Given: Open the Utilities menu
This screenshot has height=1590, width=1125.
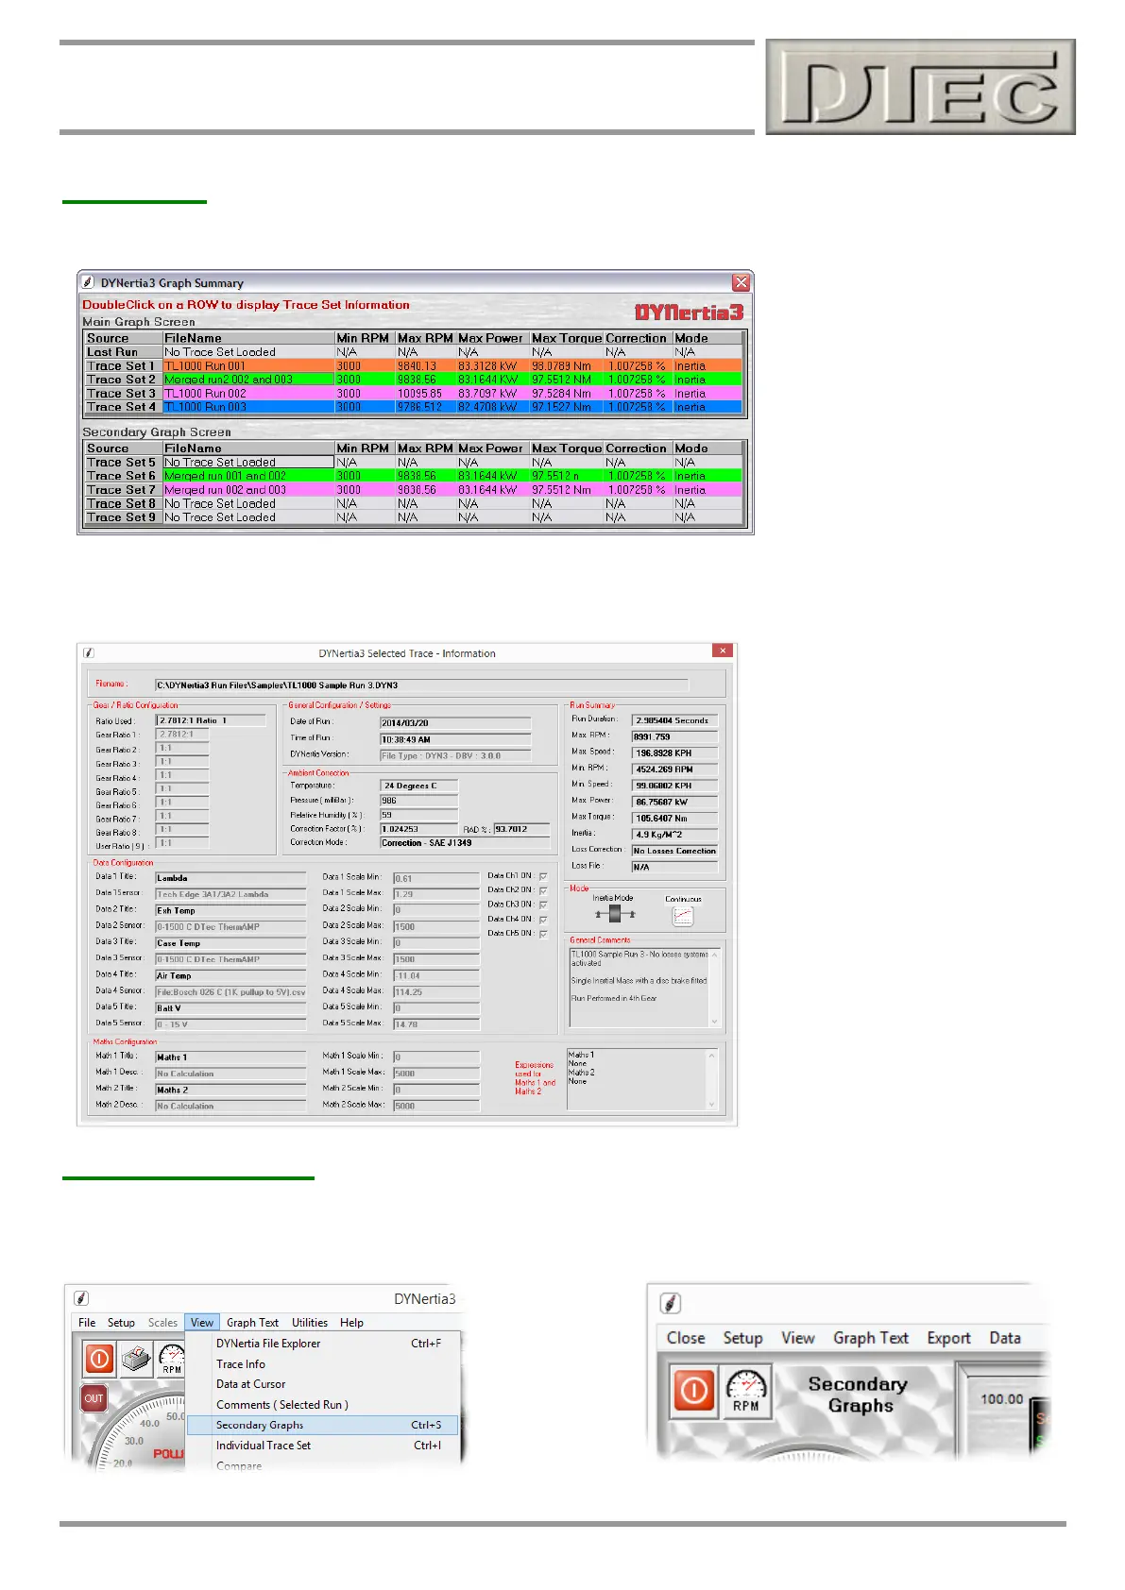Looking at the screenshot, I should [x=310, y=1323].
